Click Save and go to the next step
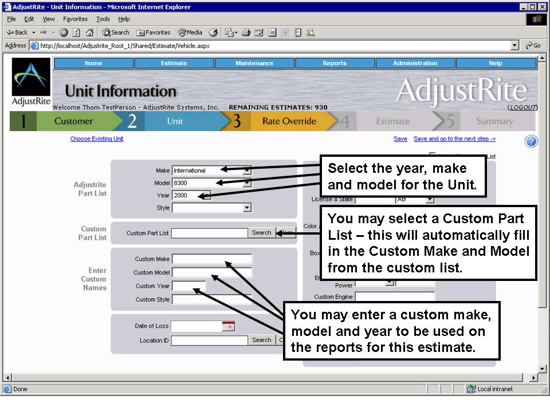 (454, 138)
